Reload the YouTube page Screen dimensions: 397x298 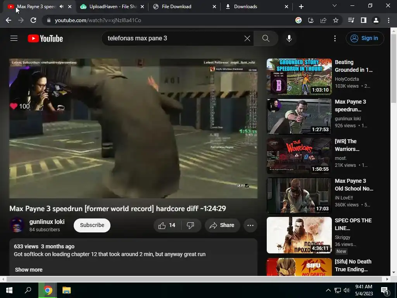(x=33, y=20)
